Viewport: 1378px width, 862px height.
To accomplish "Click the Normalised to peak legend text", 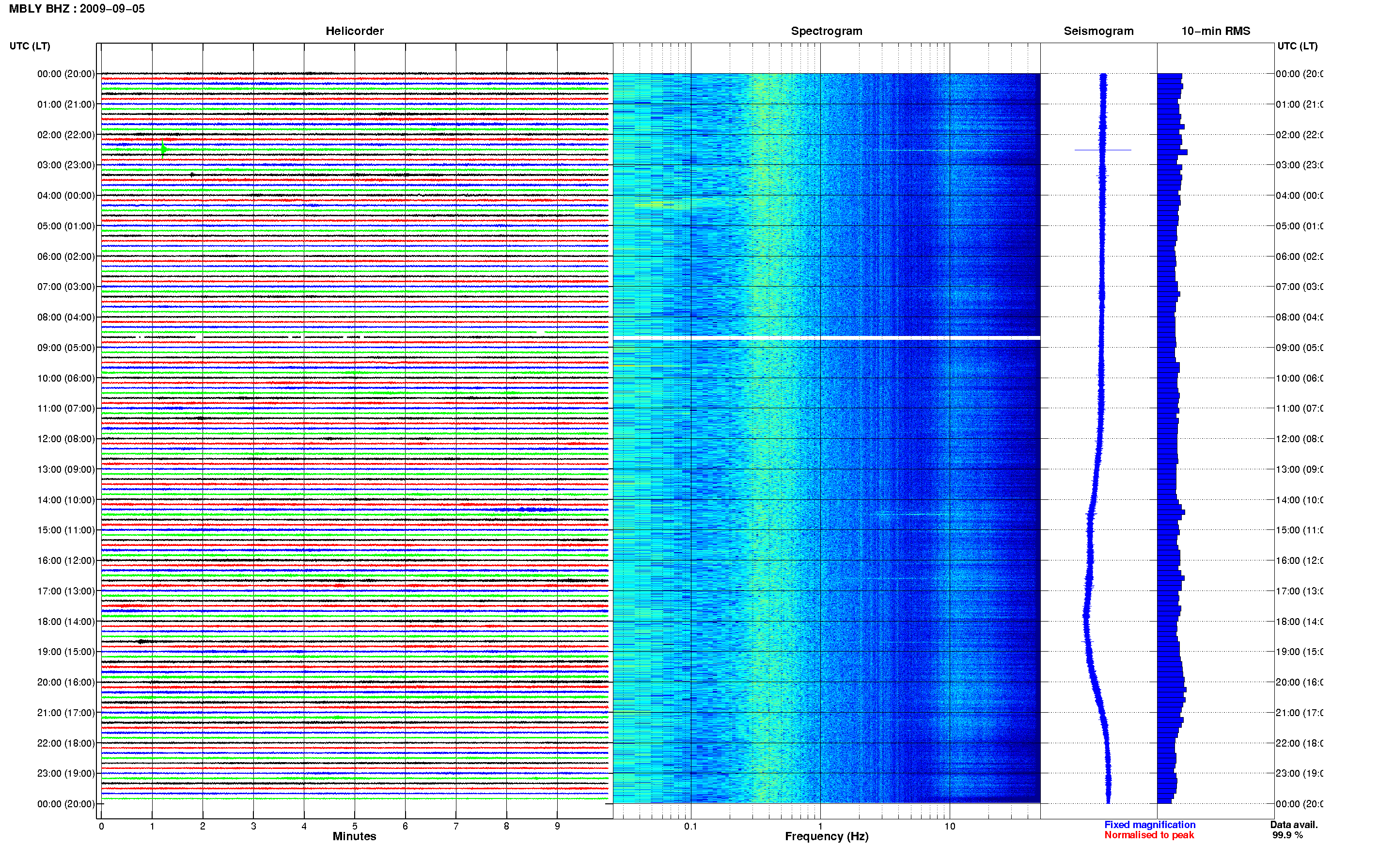I will click(x=1149, y=835).
